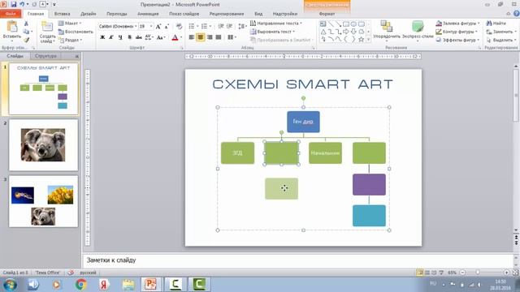Click the Help question mark icon

[517, 14]
